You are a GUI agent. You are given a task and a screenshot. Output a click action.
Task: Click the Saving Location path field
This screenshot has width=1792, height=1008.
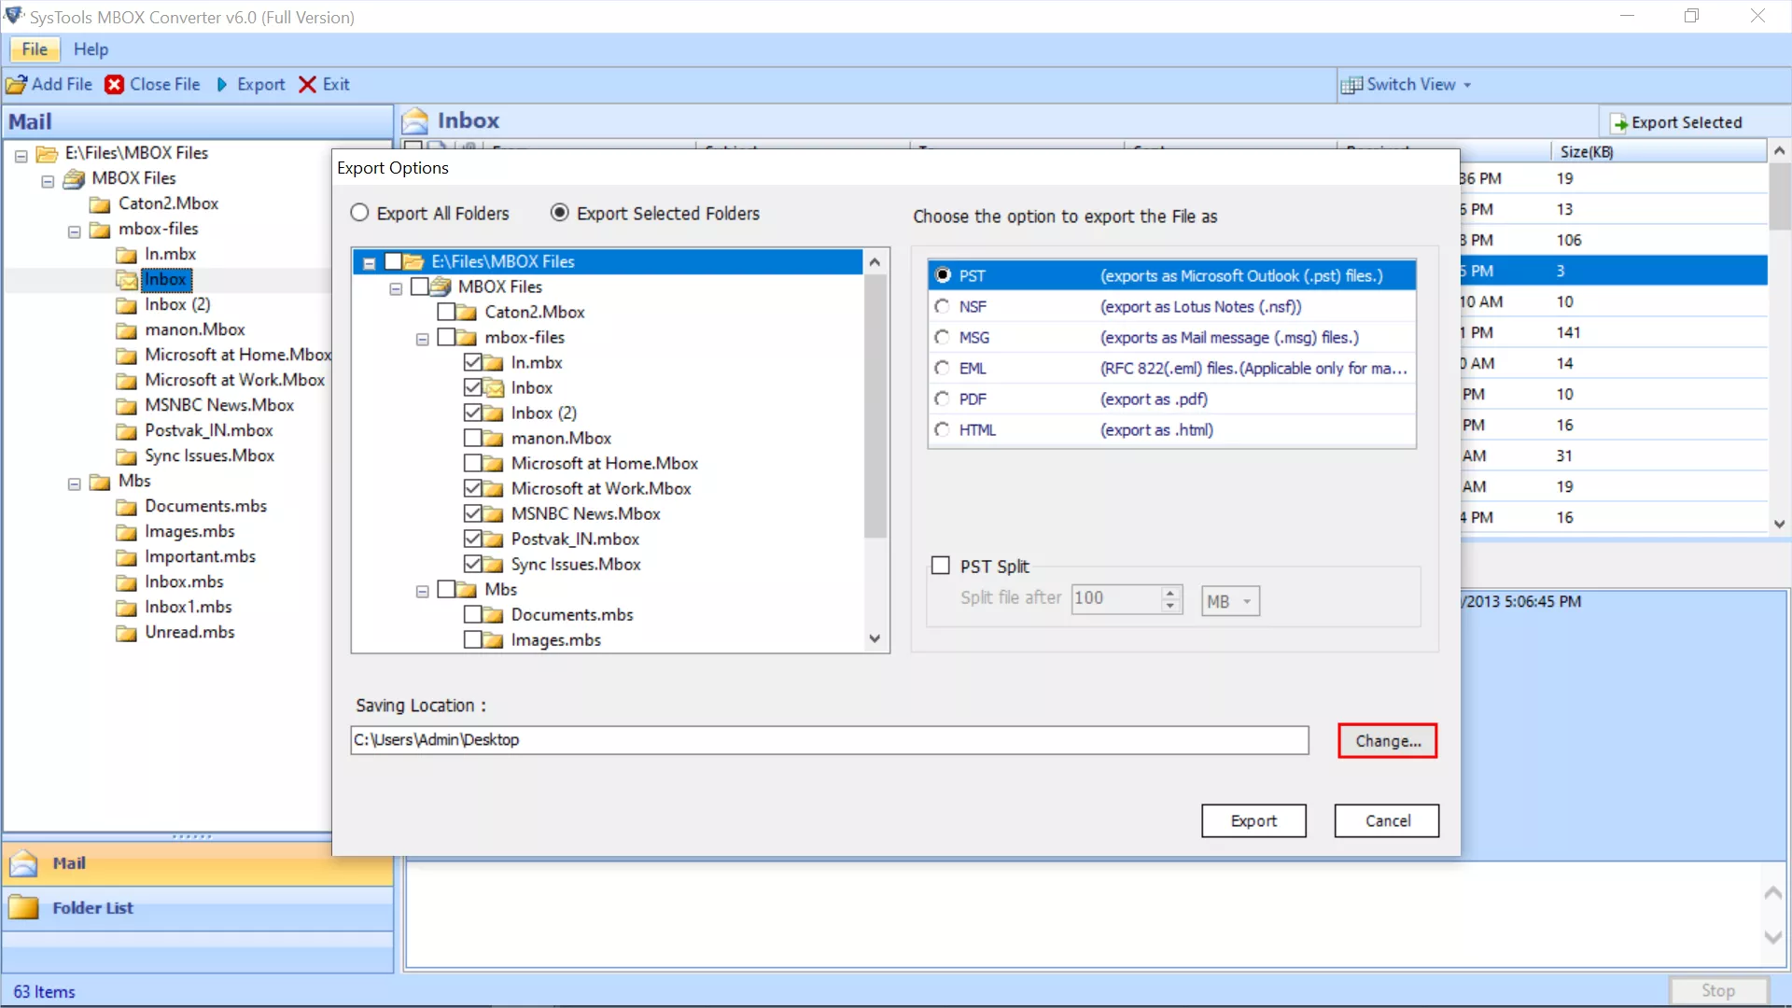click(830, 740)
